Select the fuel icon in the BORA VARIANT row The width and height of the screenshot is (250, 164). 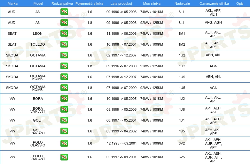(x=64, y=109)
